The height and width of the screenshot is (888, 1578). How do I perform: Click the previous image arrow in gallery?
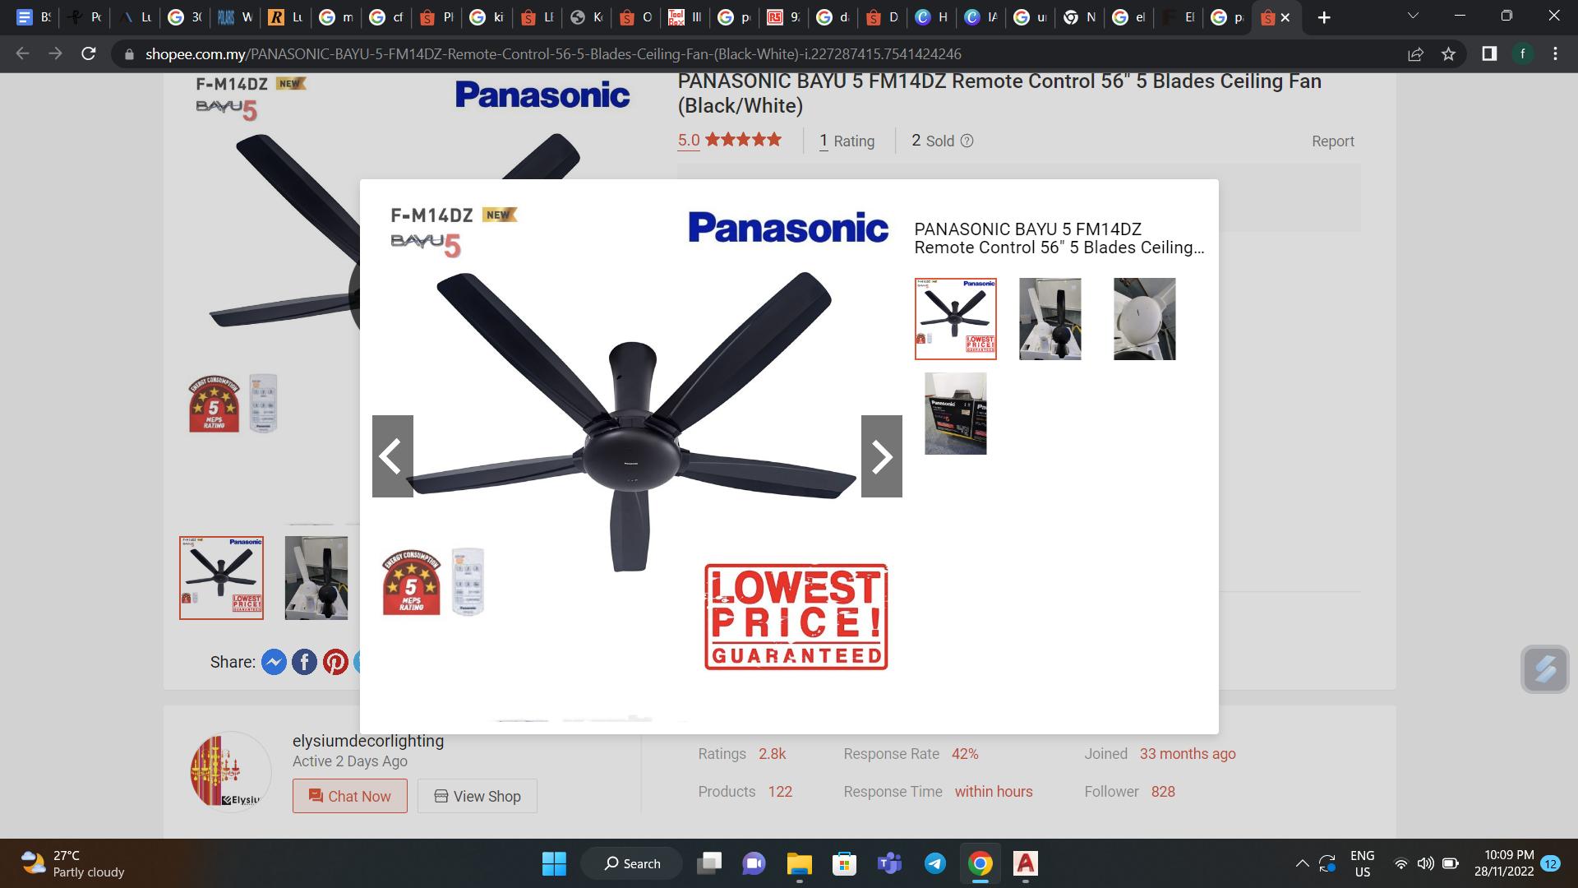pos(393,456)
